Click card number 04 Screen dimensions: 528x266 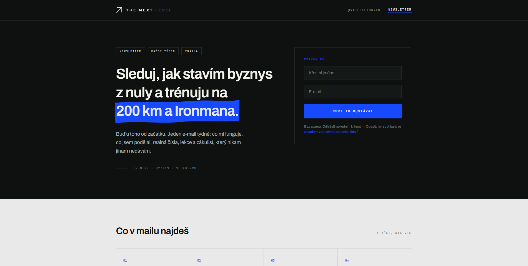(347, 260)
